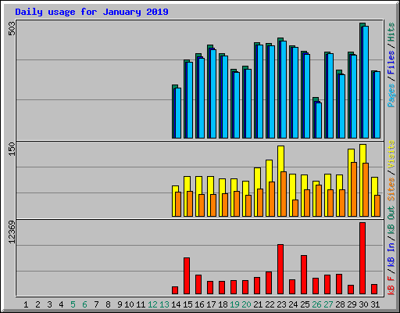
Task: Select the day 15 red kB bar
Action: tap(187, 276)
